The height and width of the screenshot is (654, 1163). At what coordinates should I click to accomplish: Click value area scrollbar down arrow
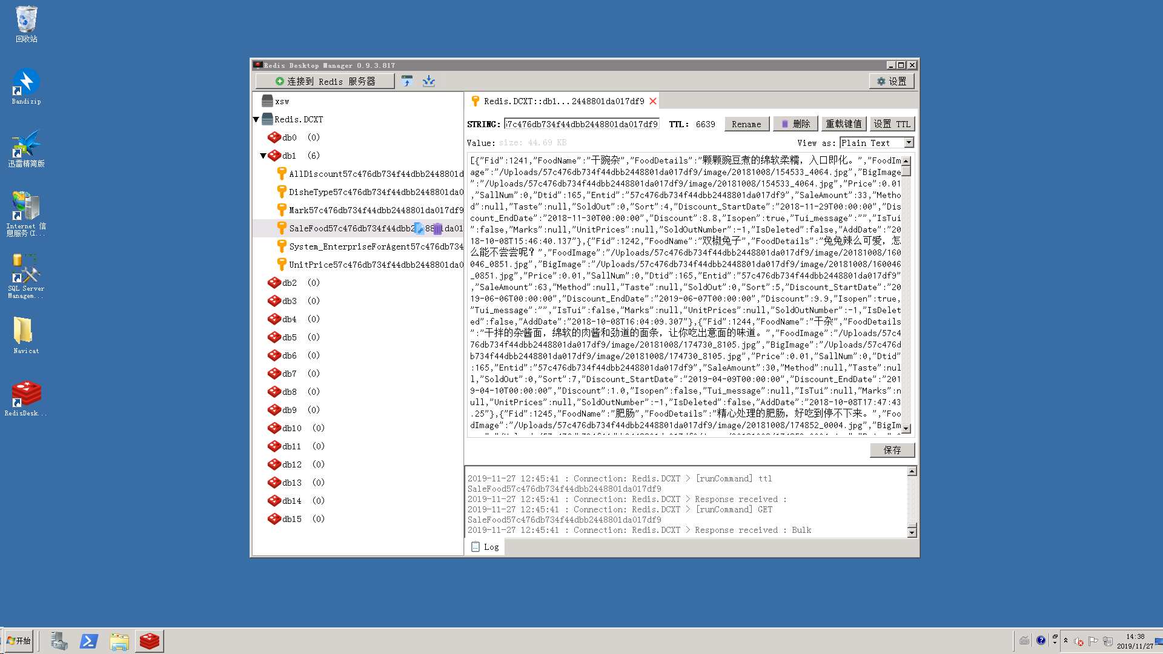tap(906, 429)
